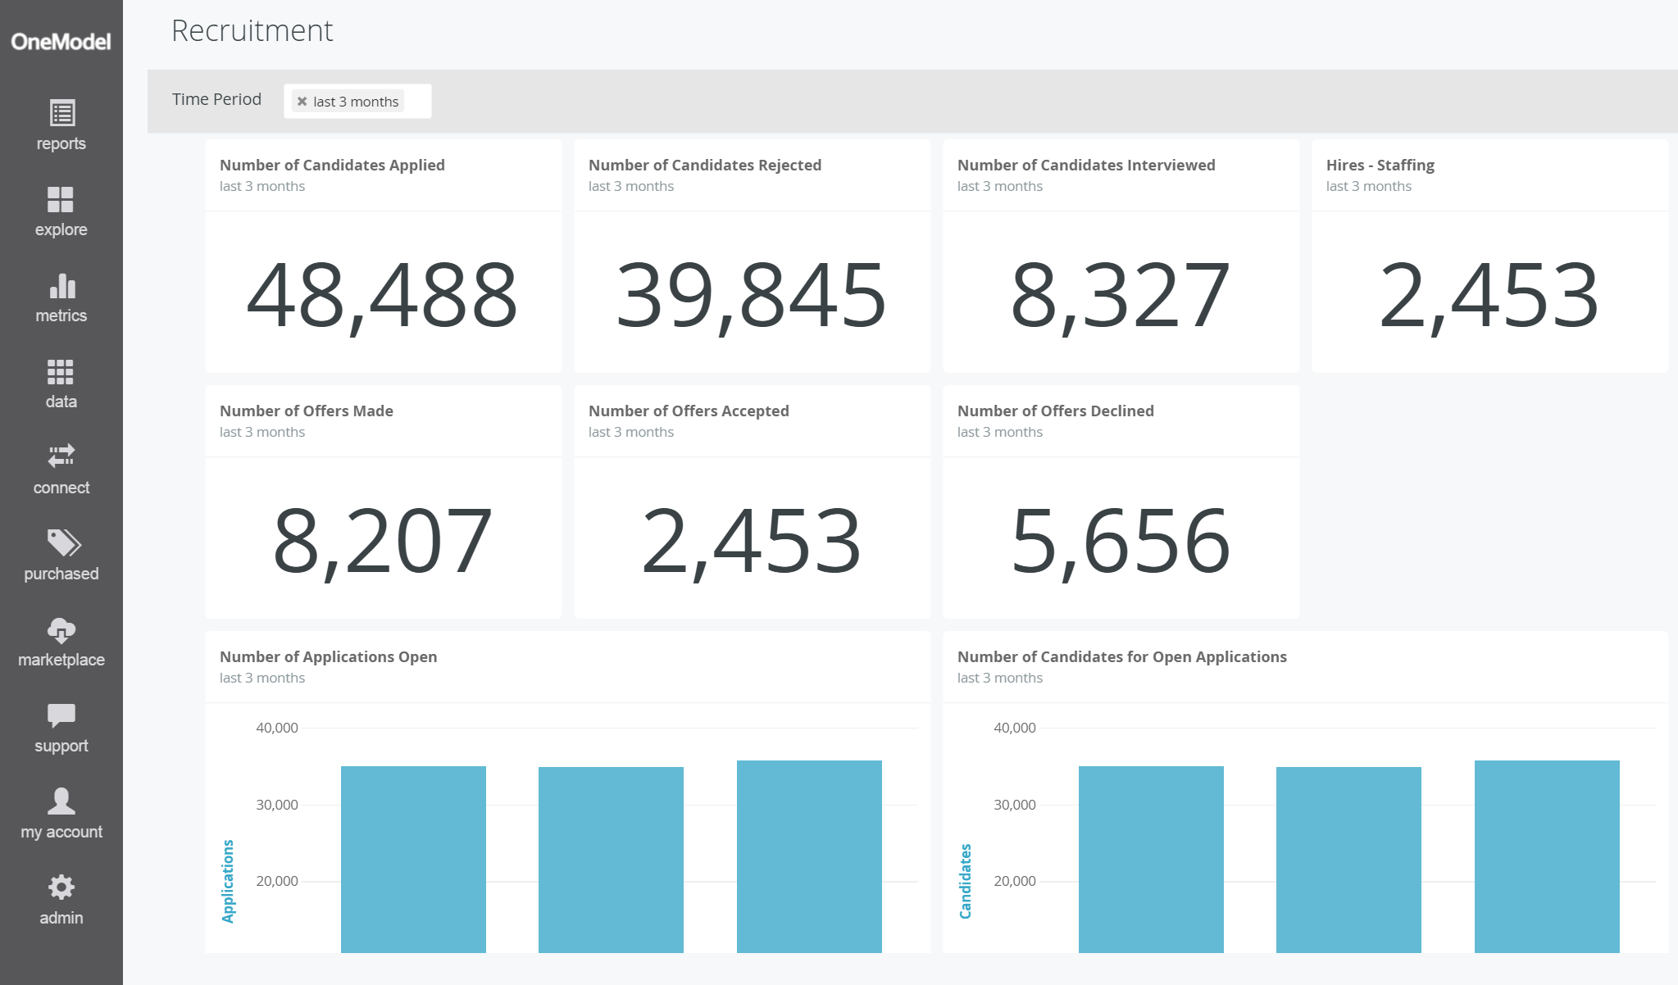
Task: Click the OneModel logo
Action: pyautogui.click(x=61, y=42)
